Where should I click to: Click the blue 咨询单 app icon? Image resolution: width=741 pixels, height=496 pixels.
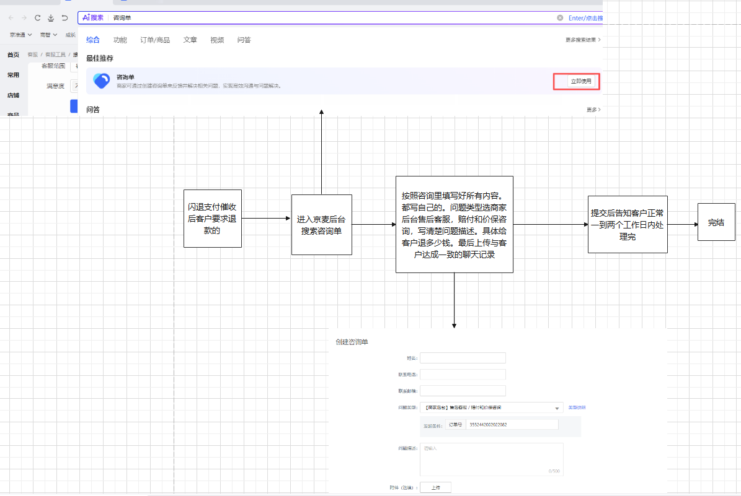click(101, 80)
